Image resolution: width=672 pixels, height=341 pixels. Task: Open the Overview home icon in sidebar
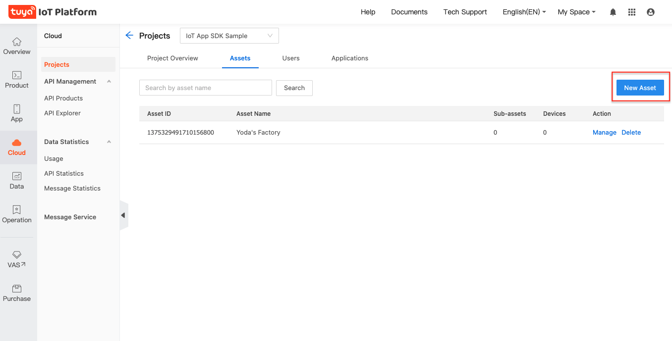pyautogui.click(x=17, y=42)
